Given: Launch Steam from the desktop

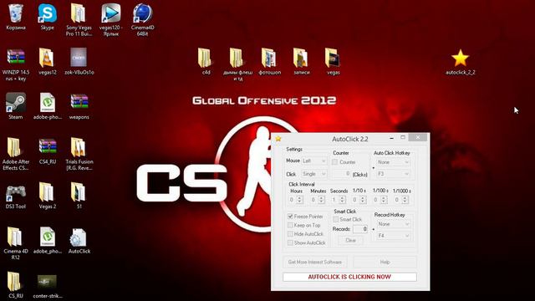Looking at the screenshot, I should [15, 106].
